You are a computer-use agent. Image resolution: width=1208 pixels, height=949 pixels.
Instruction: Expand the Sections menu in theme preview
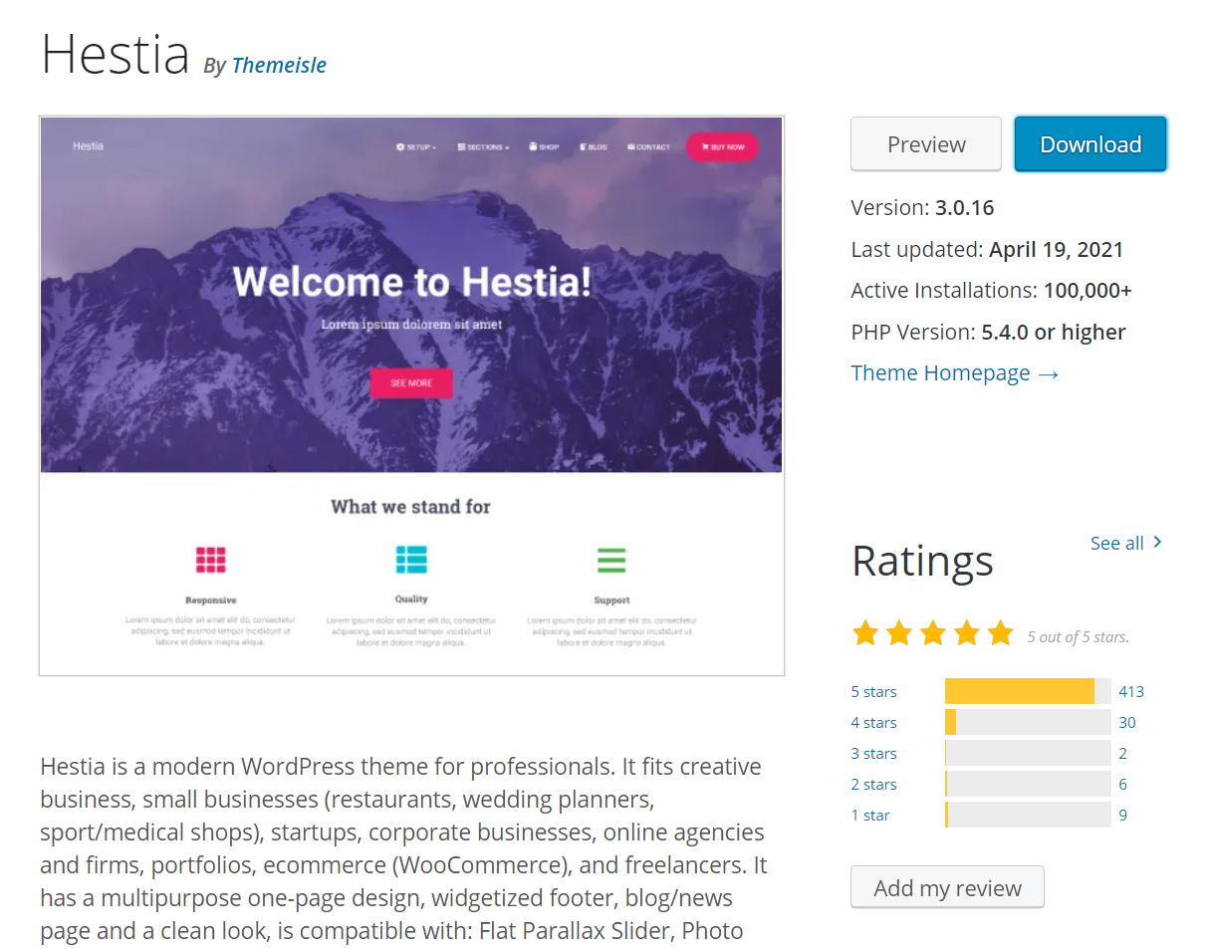(483, 147)
